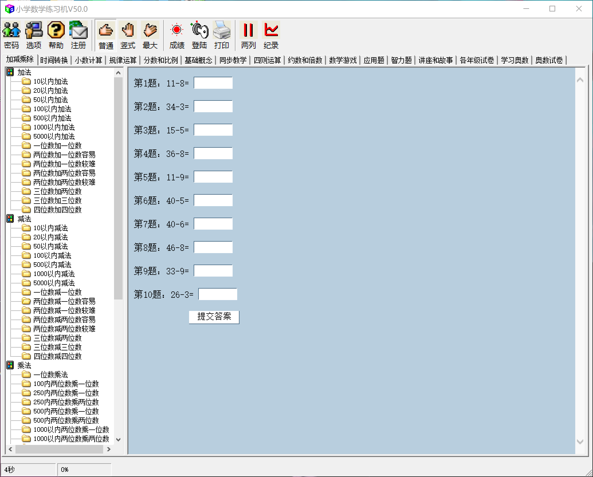
Task: Open the 应用题 tab
Action: 374,60
